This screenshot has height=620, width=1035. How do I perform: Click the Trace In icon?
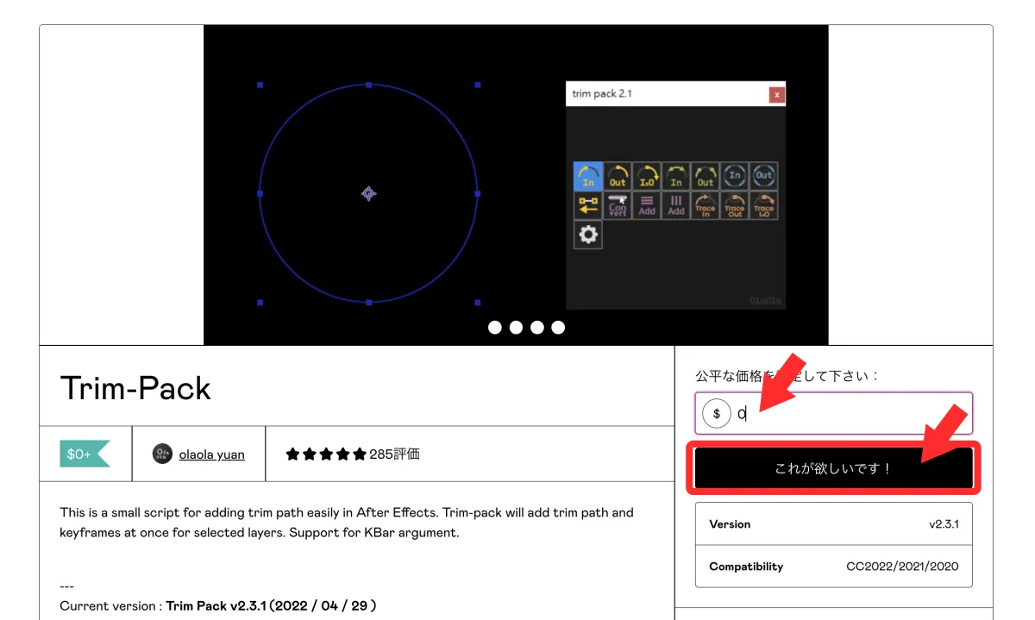[706, 206]
